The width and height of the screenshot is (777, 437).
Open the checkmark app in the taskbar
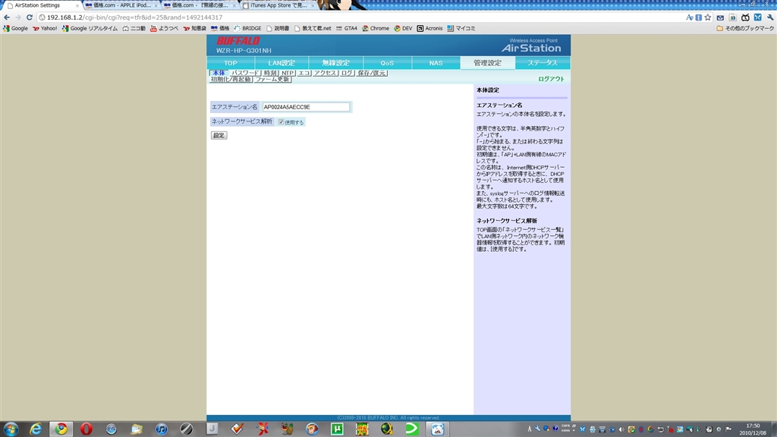237,429
